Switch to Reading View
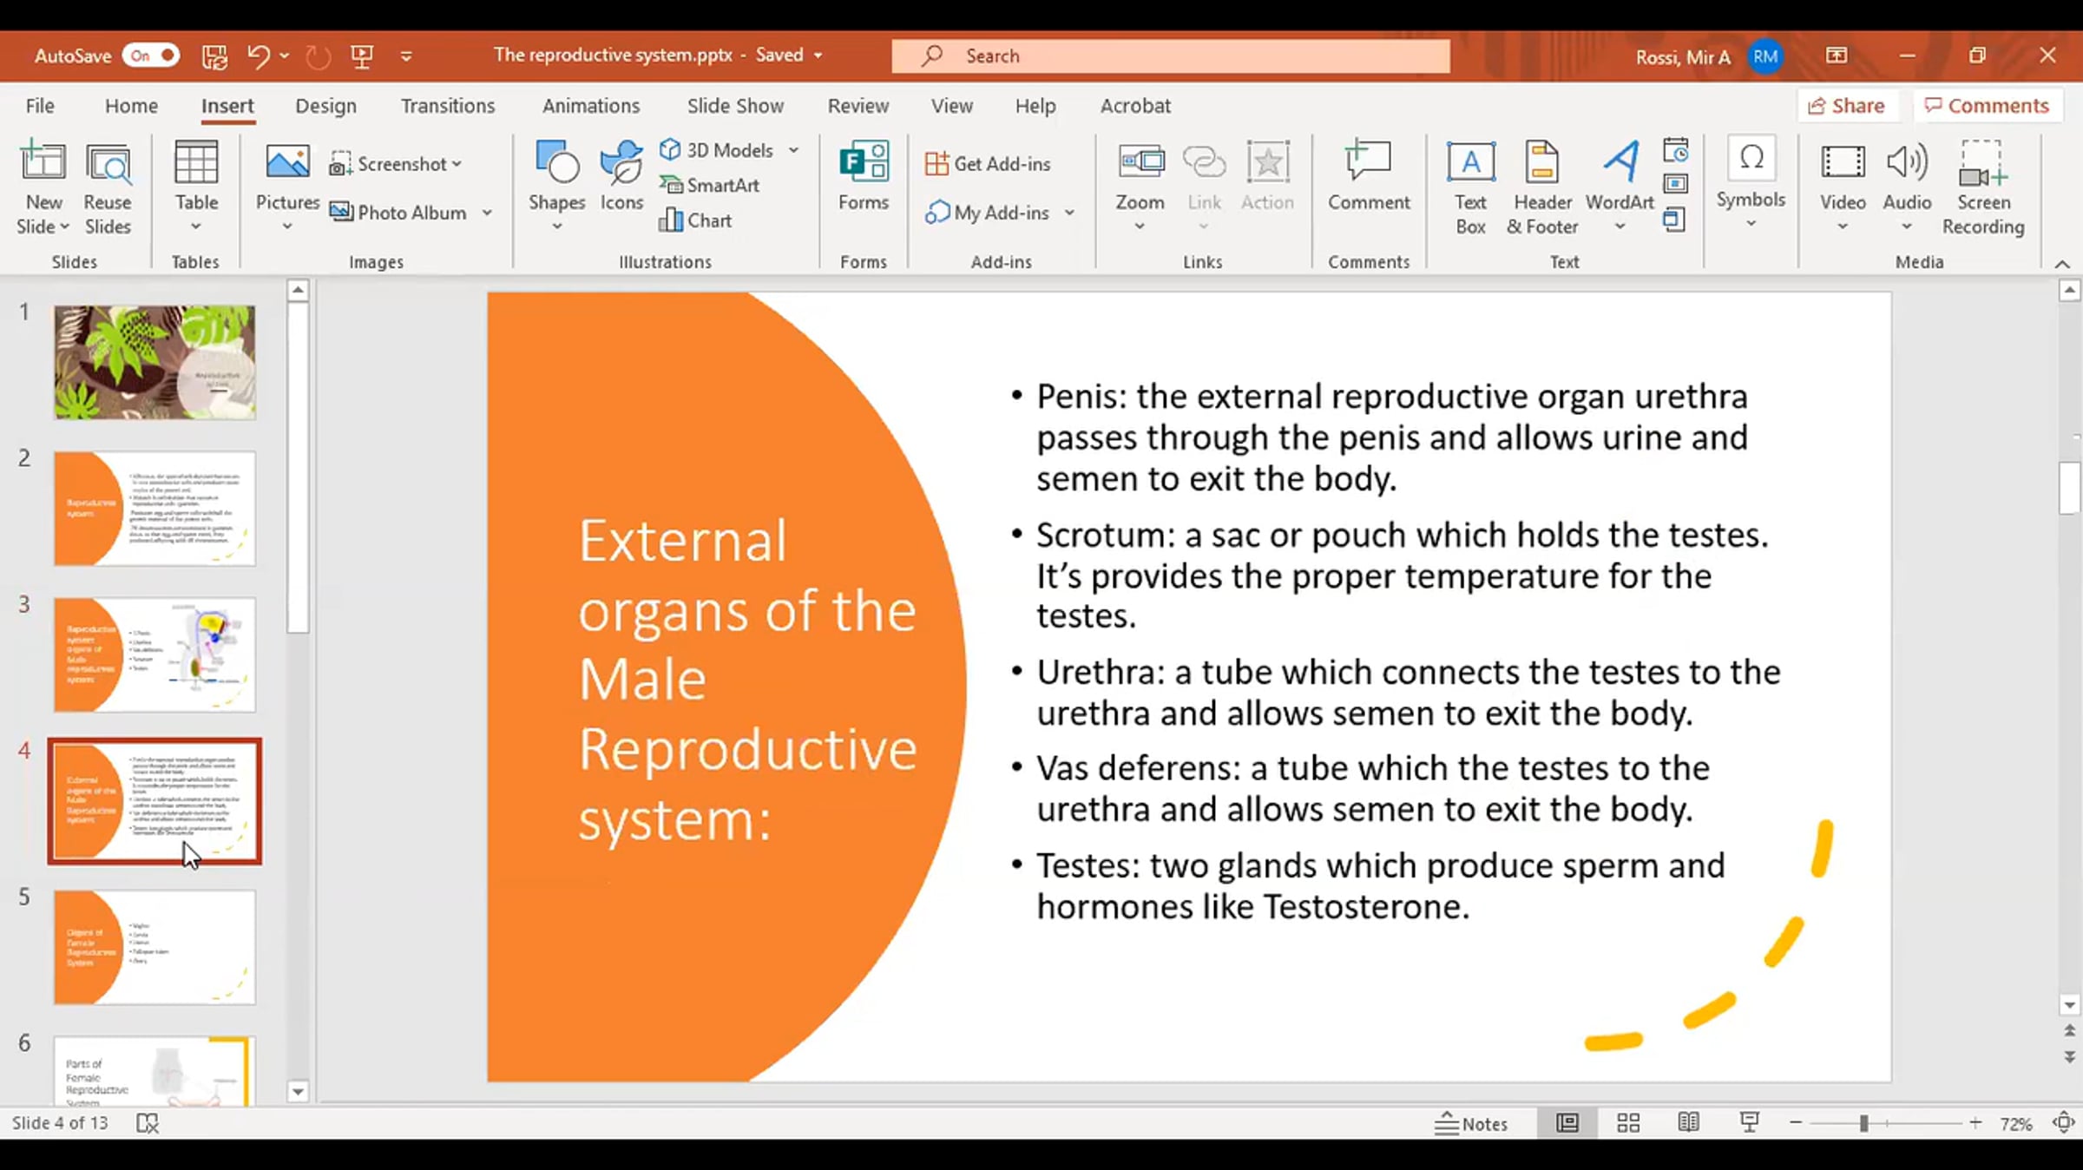The height and width of the screenshot is (1170, 2083). tap(1688, 1123)
